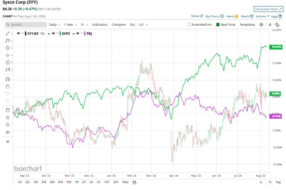Screen dimensions: 286x190
Task: Click the Help question mark icon
Action: tap(280, 16)
